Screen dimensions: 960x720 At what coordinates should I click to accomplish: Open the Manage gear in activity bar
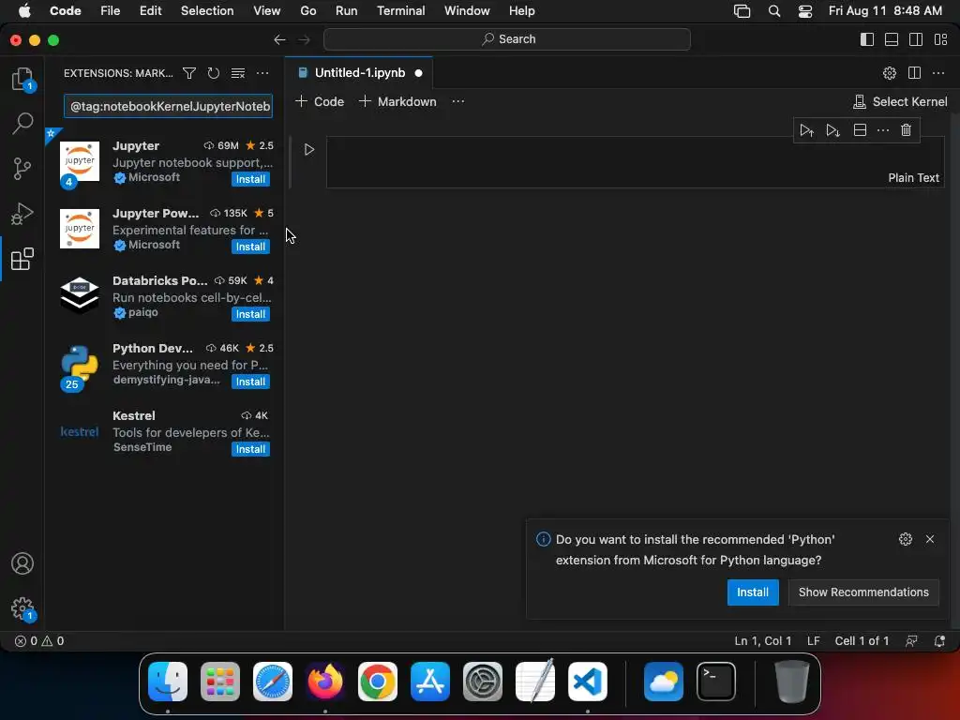[22, 608]
